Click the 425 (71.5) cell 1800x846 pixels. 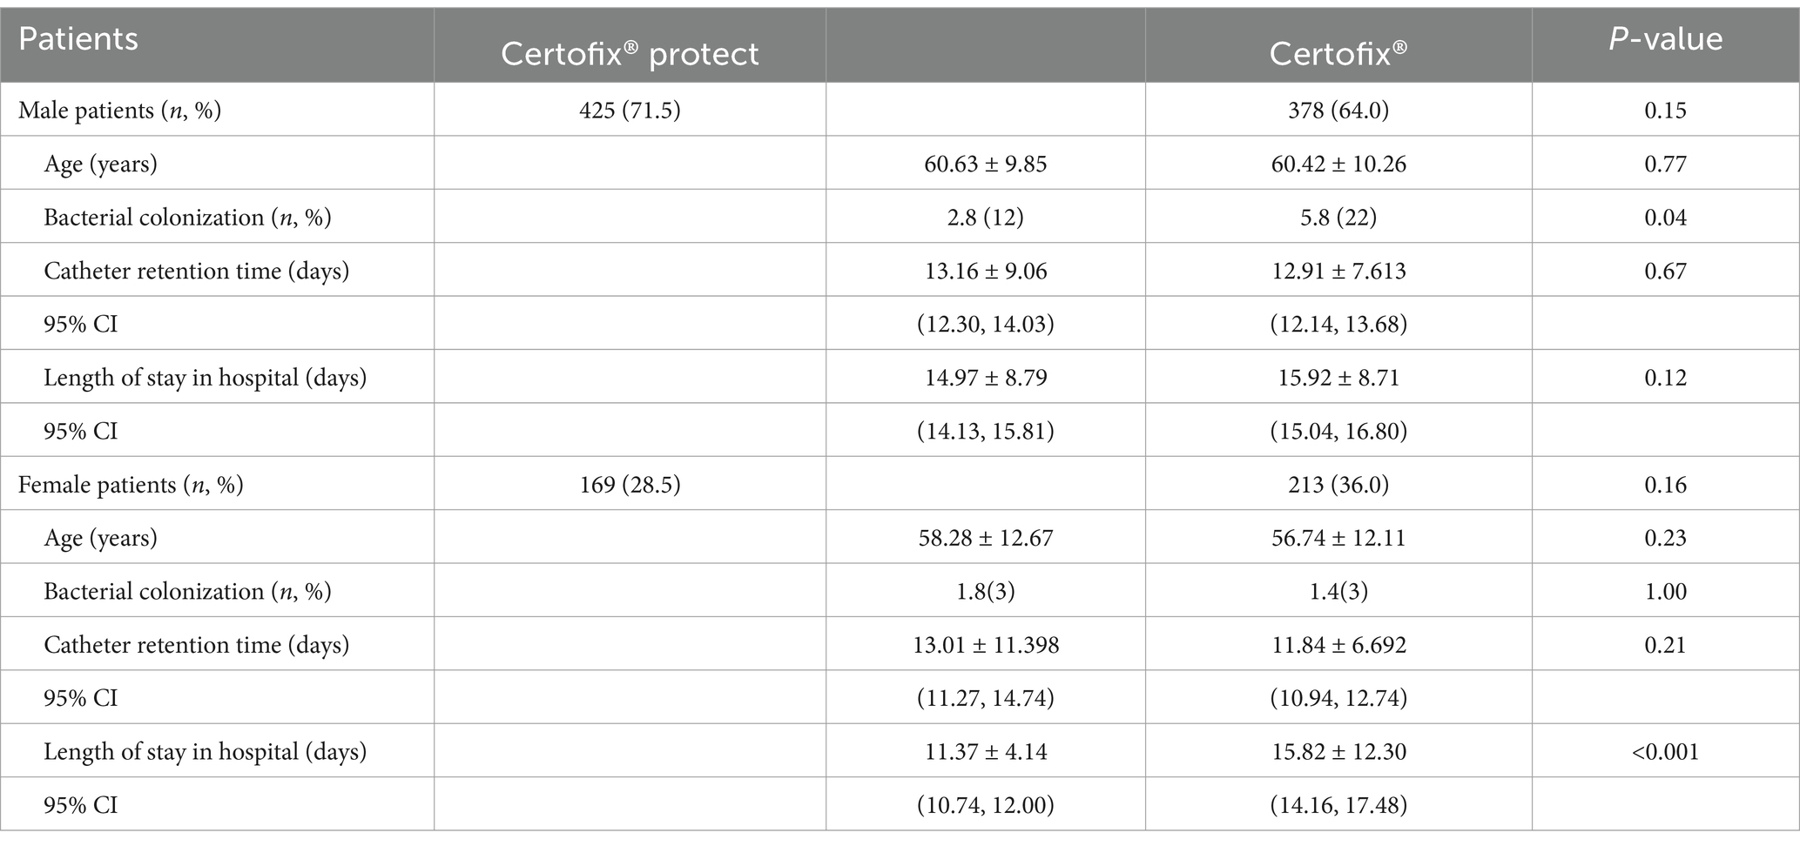630,111
